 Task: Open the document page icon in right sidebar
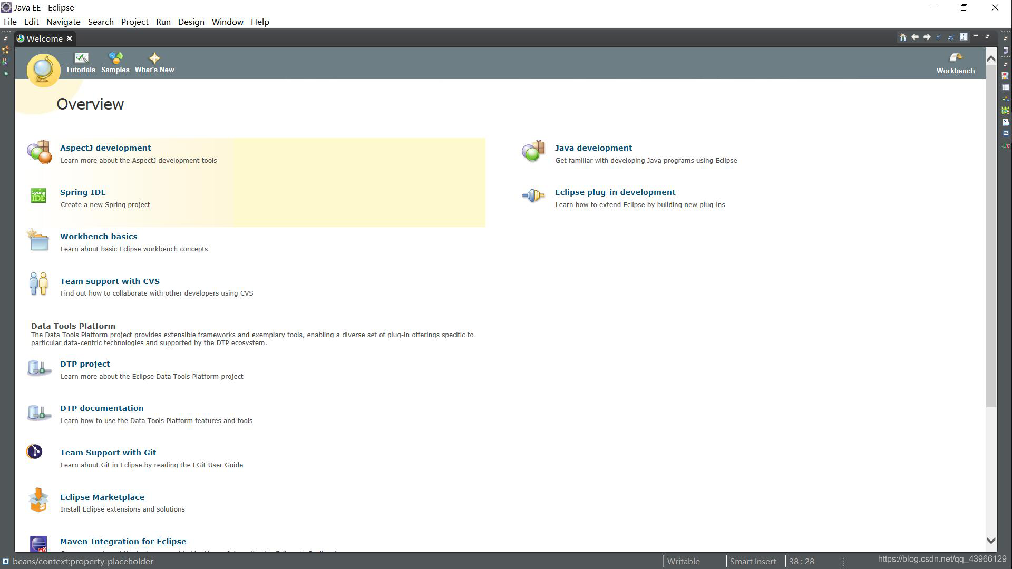tap(1006, 51)
